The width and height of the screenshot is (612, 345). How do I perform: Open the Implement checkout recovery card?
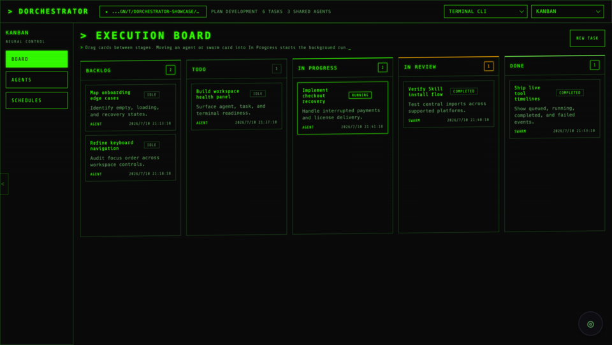click(x=343, y=108)
